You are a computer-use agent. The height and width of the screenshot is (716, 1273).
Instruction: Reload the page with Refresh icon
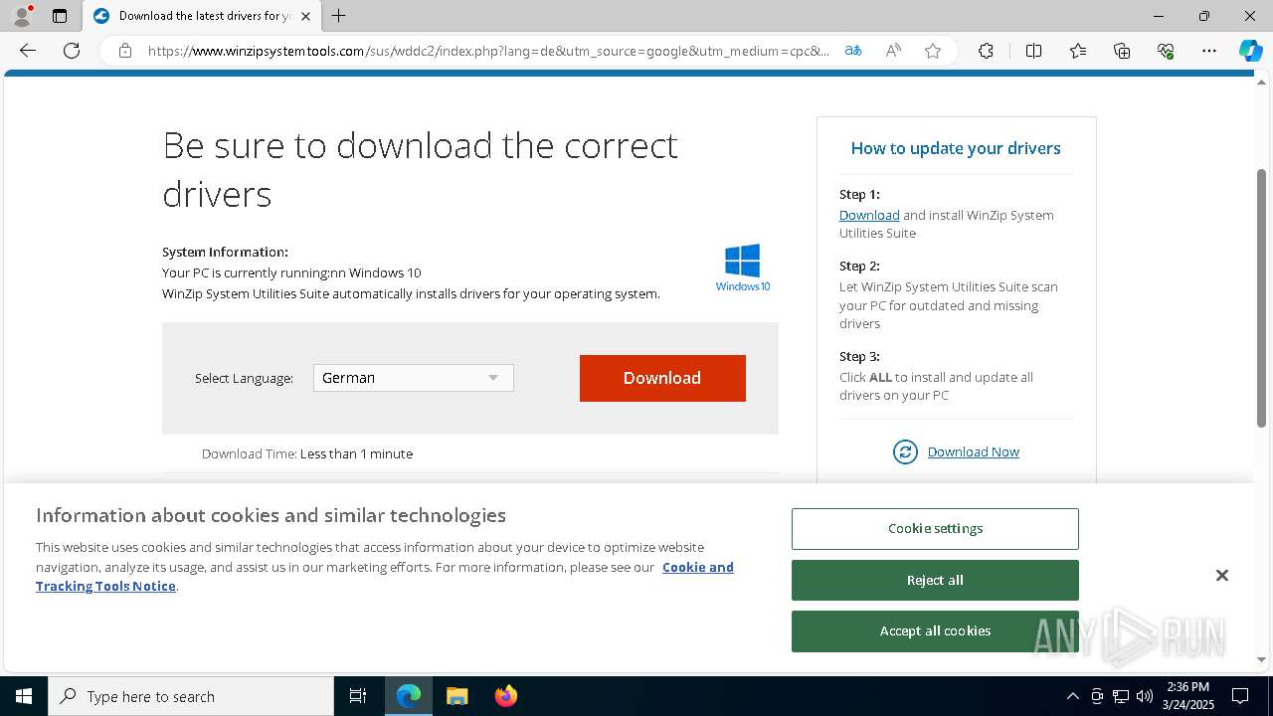tap(72, 51)
